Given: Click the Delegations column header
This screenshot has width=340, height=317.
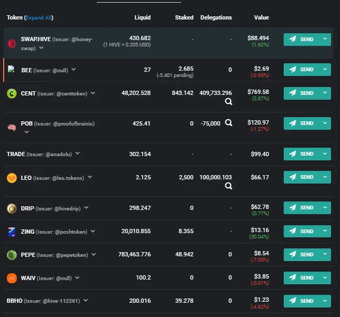Looking at the screenshot, I should [216, 17].
